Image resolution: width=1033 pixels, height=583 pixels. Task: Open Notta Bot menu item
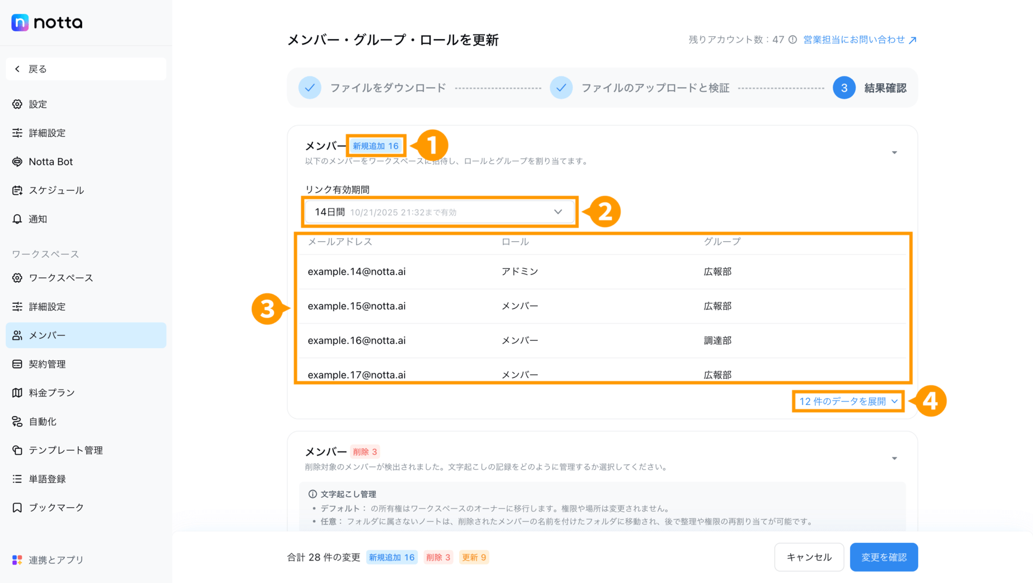(x=86, y=161)
